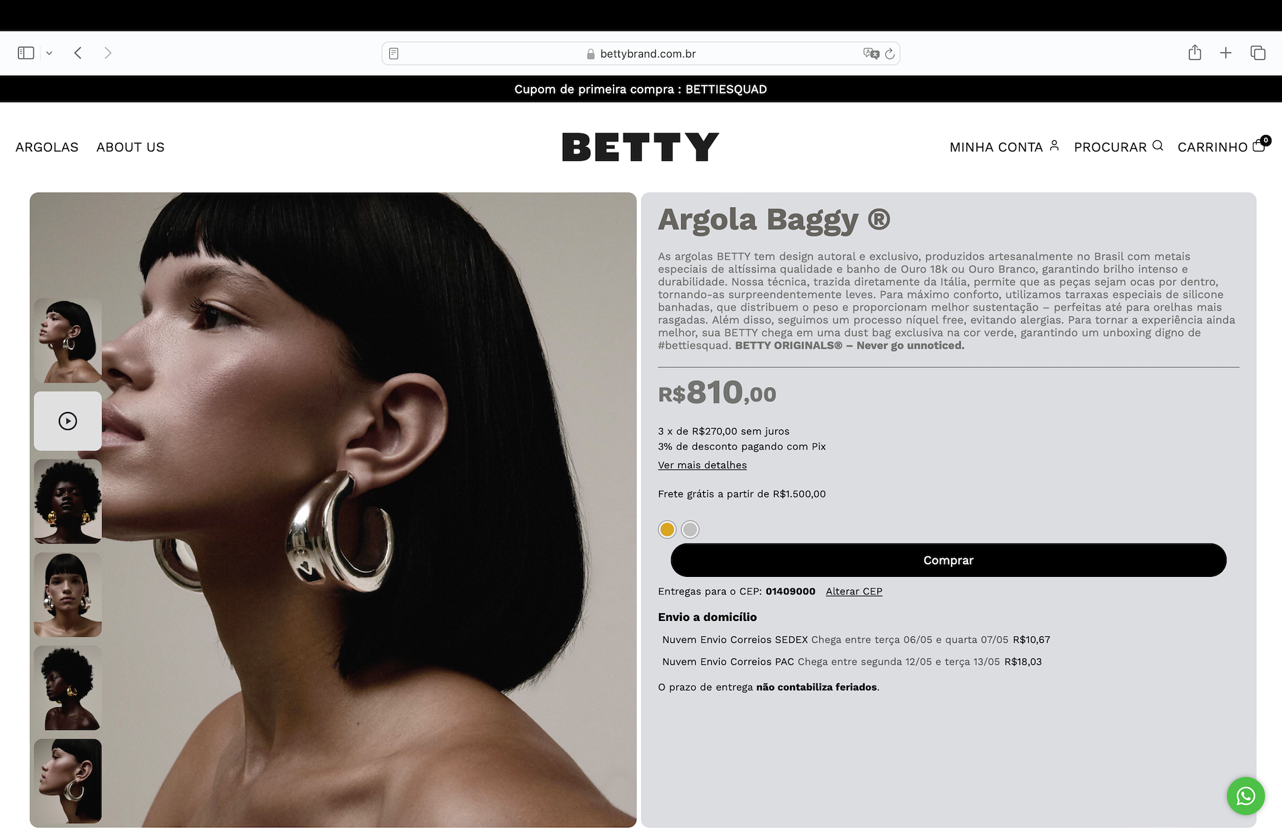Click the Comprar button

948,560
